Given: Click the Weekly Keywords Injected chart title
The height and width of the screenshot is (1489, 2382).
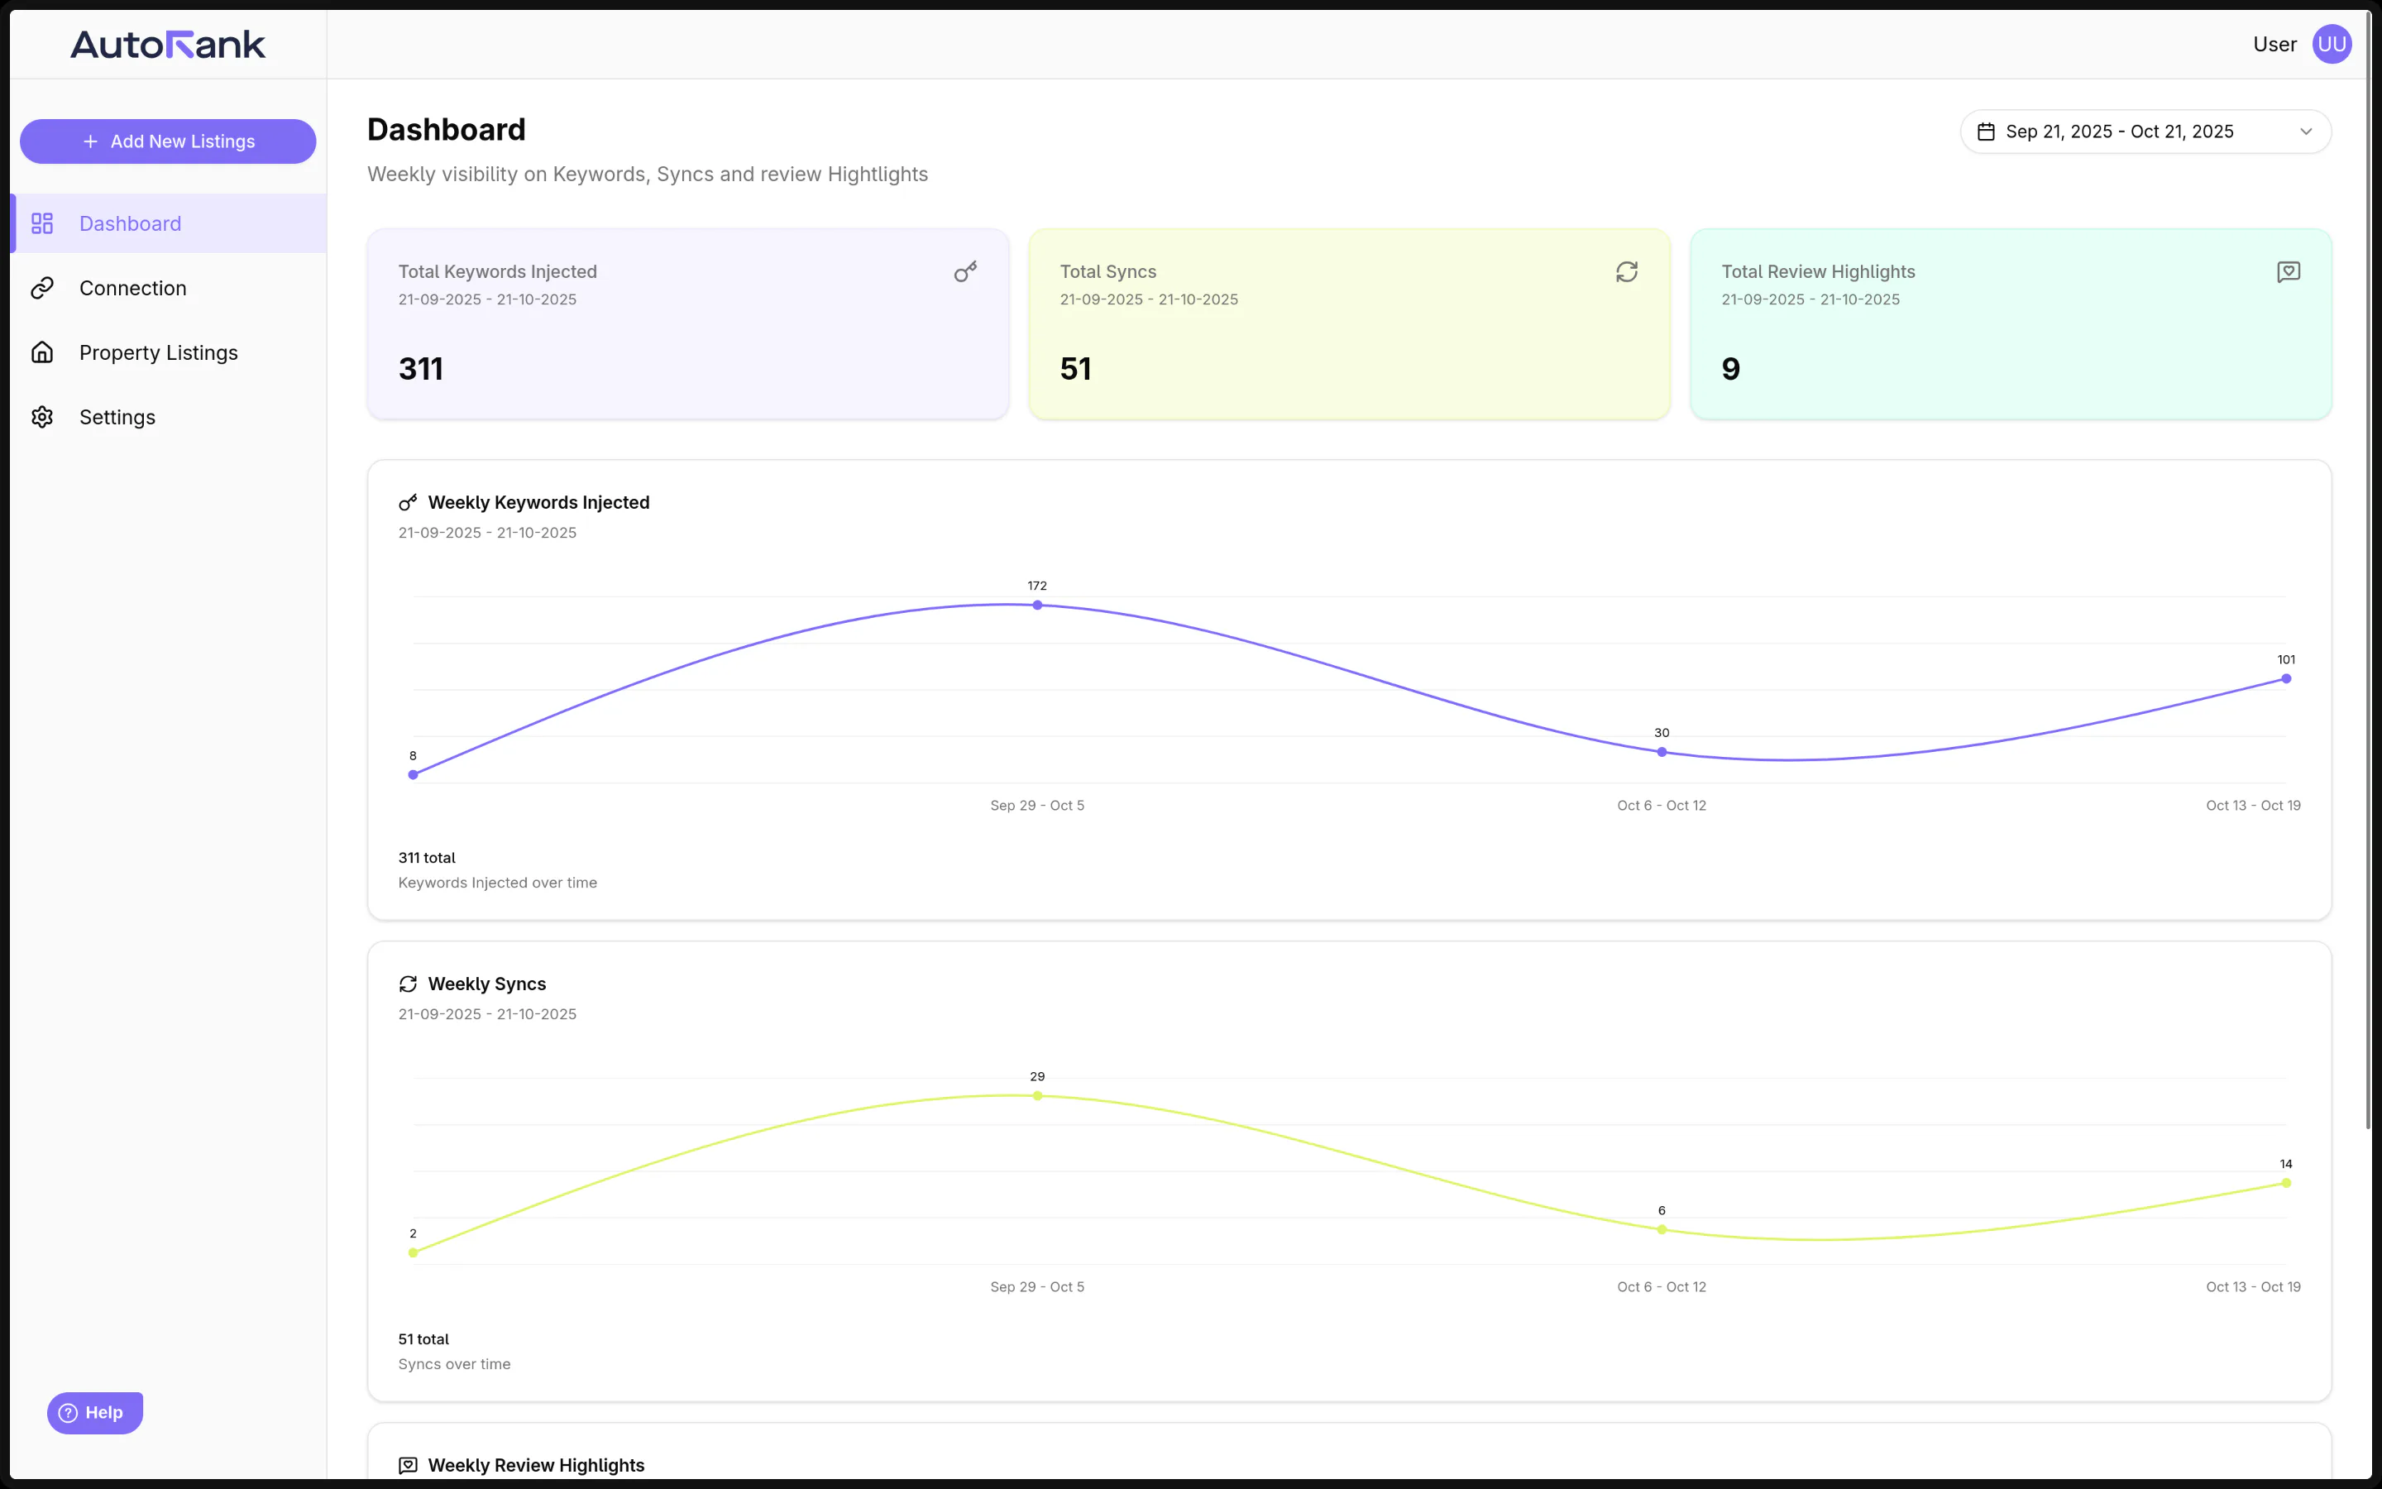Looking at the screenshot, I should click(x=538, y=502).
